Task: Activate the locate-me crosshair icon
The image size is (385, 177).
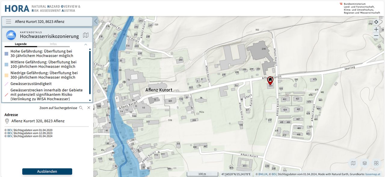Action: pos(376,22)
